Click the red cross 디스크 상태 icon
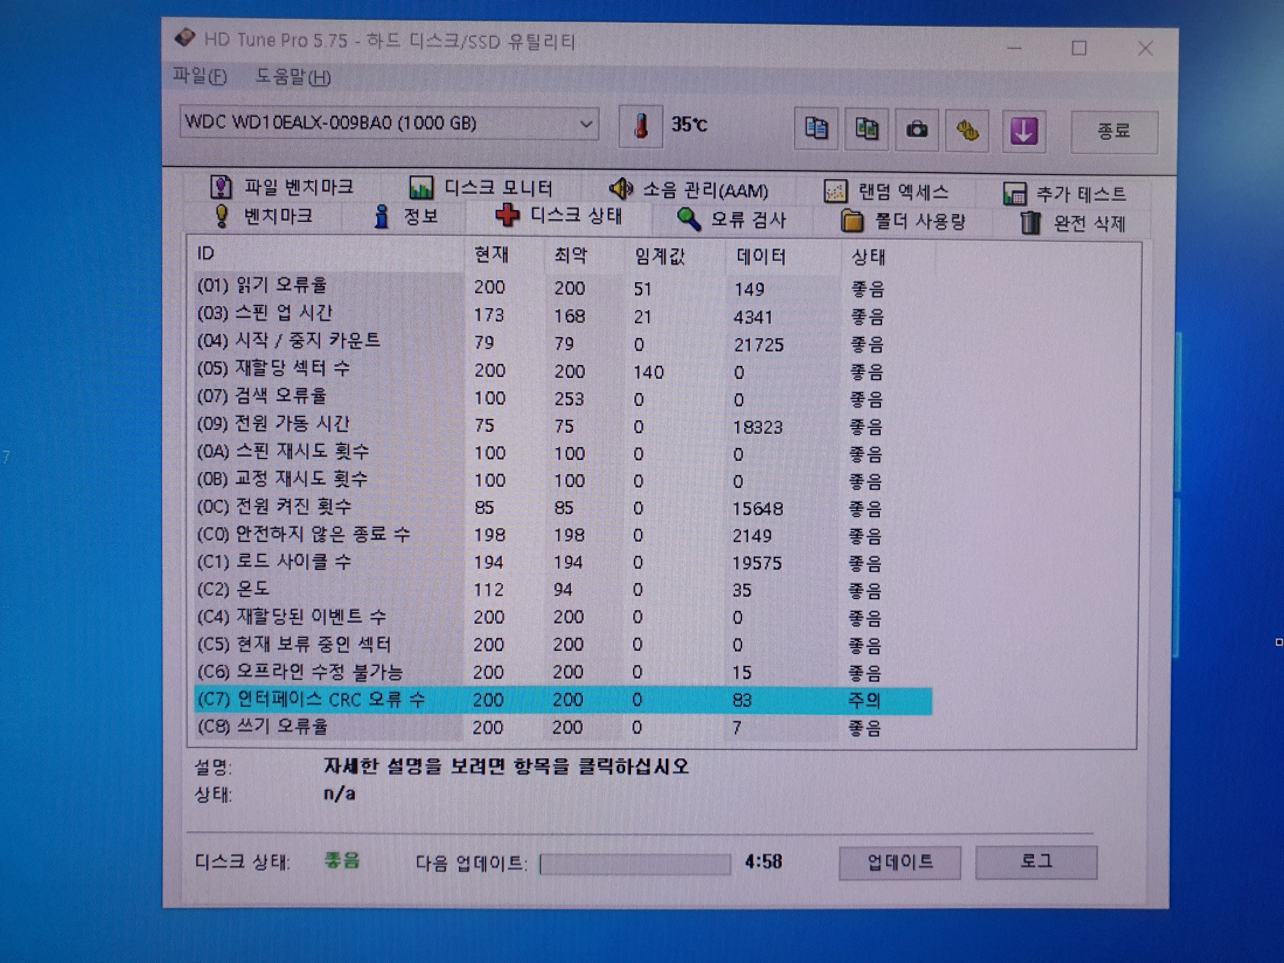Image resolution: width=1284 pixels, height=963 pixels. pyautogui.click(x=507, y=215)
